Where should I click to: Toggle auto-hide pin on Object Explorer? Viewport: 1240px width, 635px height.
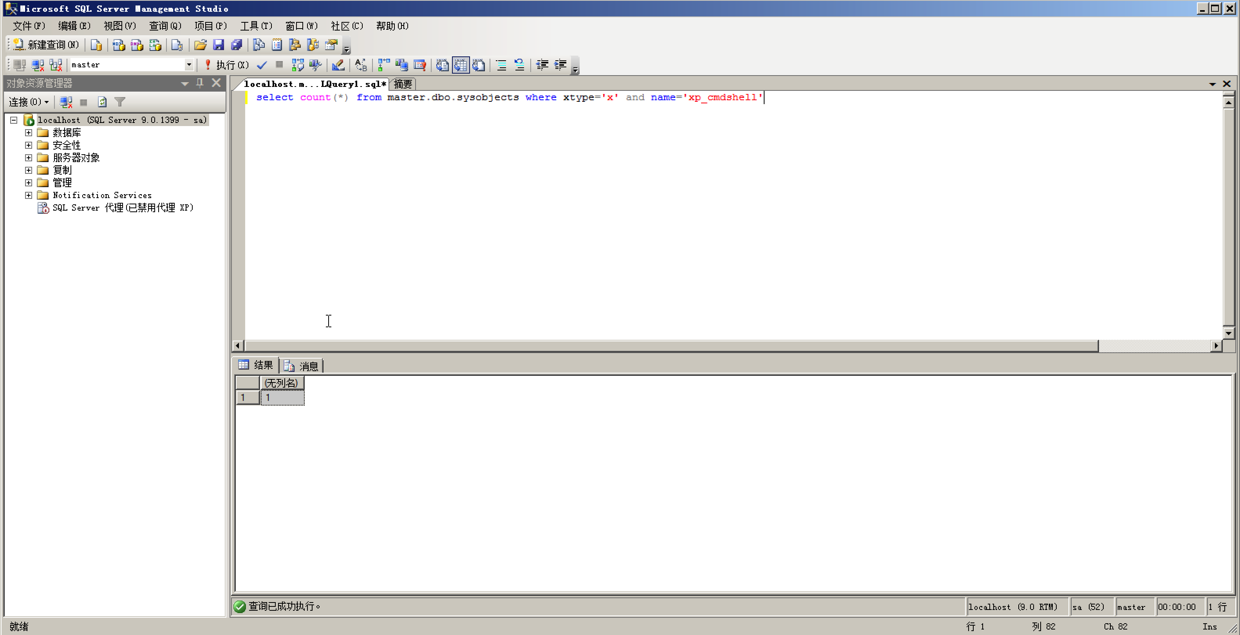click(x=200, y=83)
